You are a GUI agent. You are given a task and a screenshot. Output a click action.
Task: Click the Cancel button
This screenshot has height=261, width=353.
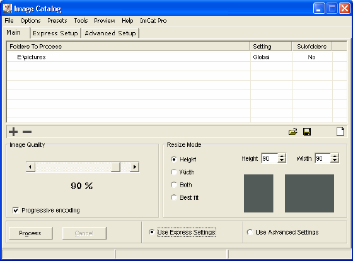(84, 233)
